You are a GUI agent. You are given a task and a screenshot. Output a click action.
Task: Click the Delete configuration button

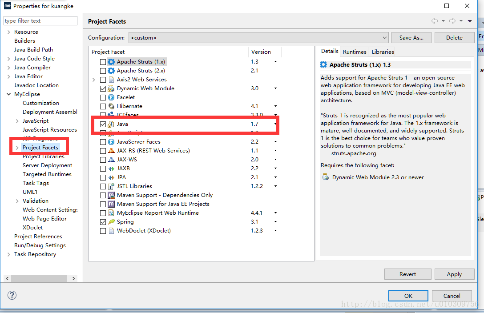point(454,38)
